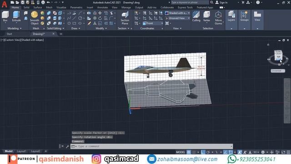
Task: Toggle the drawing grid display in status bar
Action: click(x=189, y=152)
